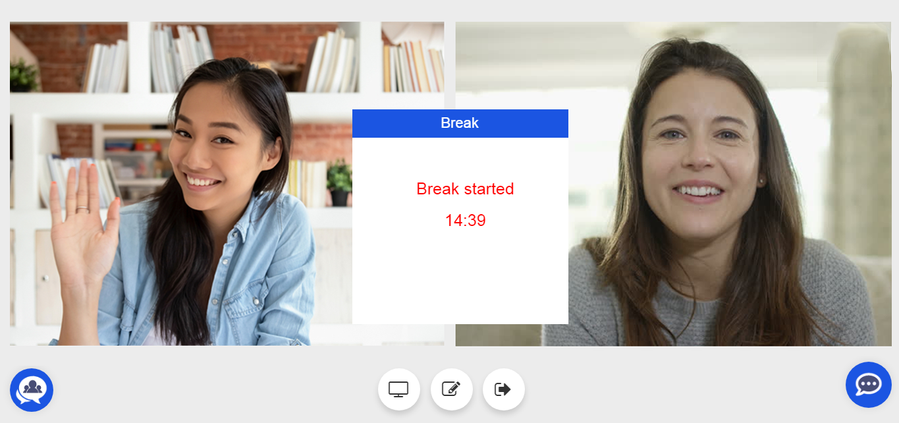Open the participants group icon
Viewport: 899px width, 423px height.
pyautogui.click(x=32, y=390)
